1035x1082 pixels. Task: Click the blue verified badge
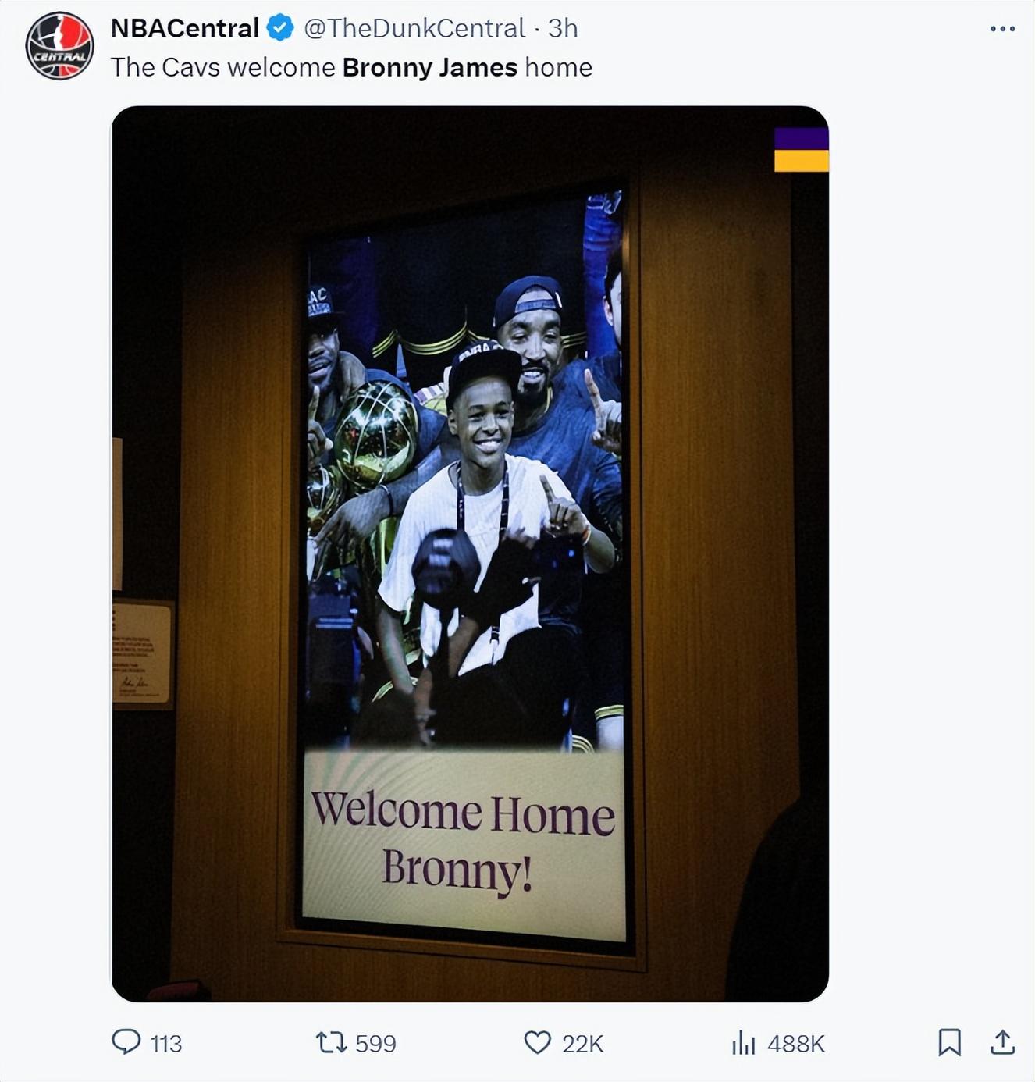280,28
